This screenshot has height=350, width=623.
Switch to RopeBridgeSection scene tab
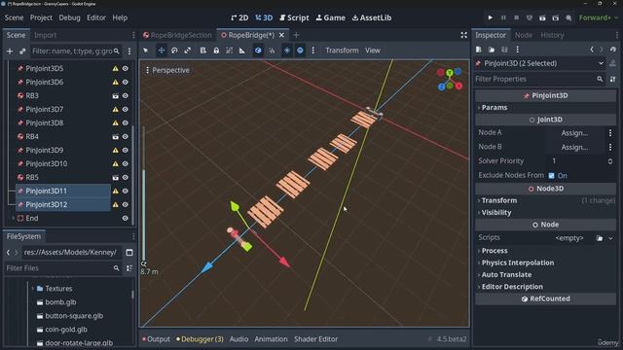click(x=177, y=35)
